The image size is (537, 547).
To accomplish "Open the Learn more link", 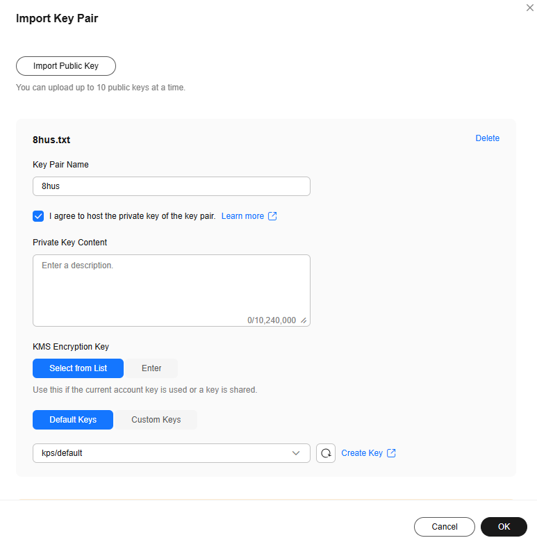I will tap(242, 216).
